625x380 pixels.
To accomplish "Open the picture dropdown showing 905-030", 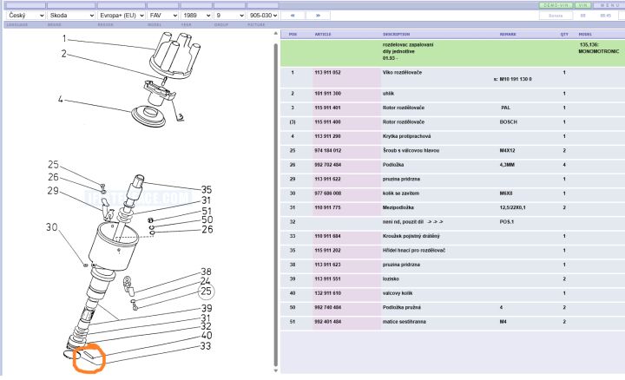I will [x=262, y=15].
